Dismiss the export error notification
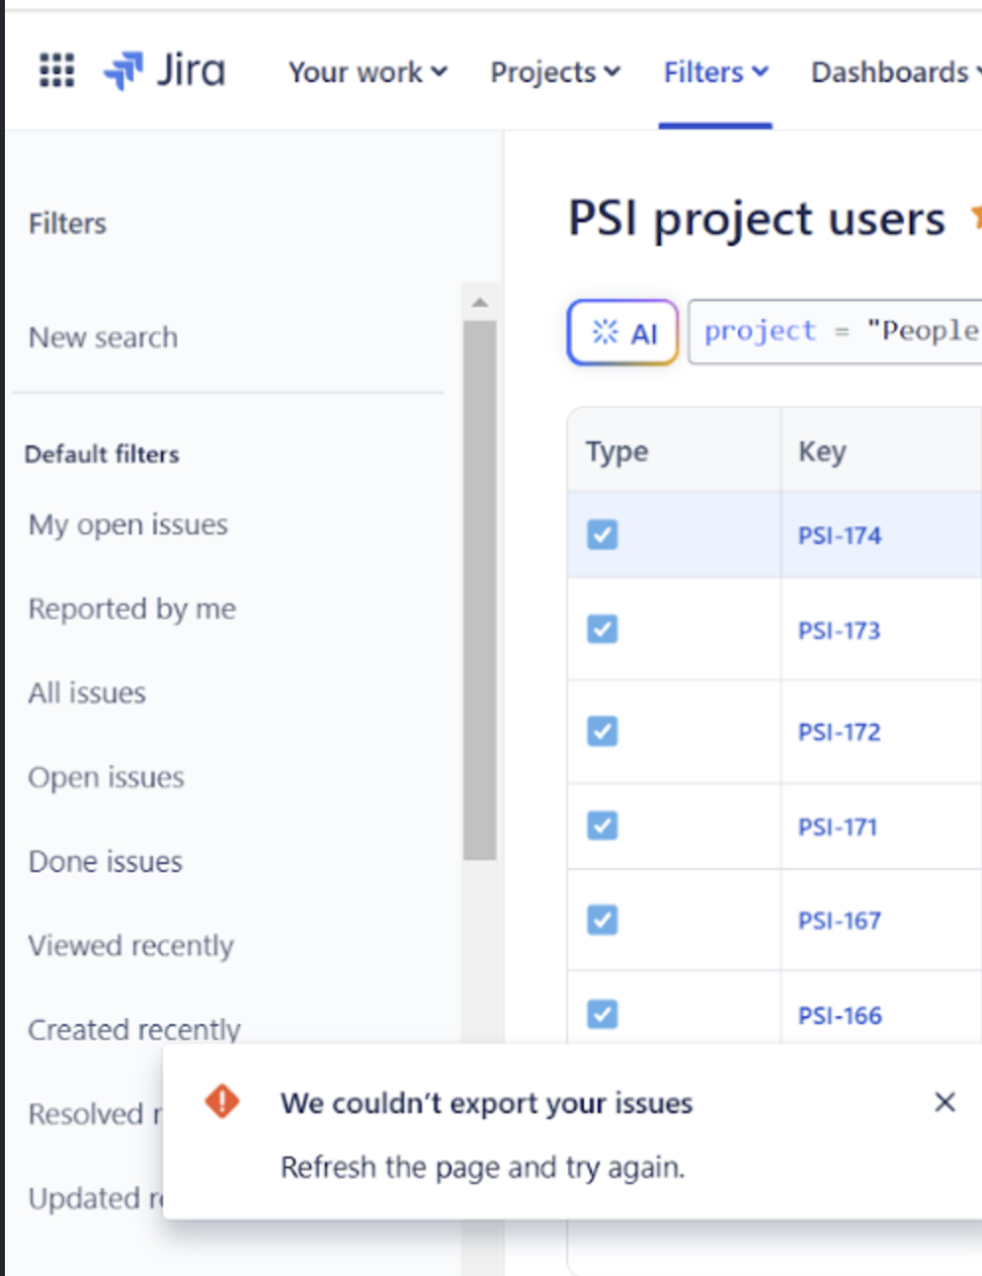This screenshot has width=982, height=1276. pos(944,1102)
